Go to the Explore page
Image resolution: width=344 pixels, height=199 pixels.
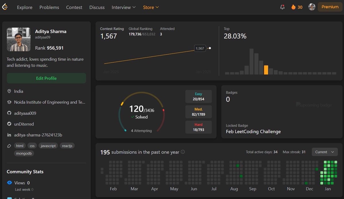pyautogui.click(x=25, y=7)
